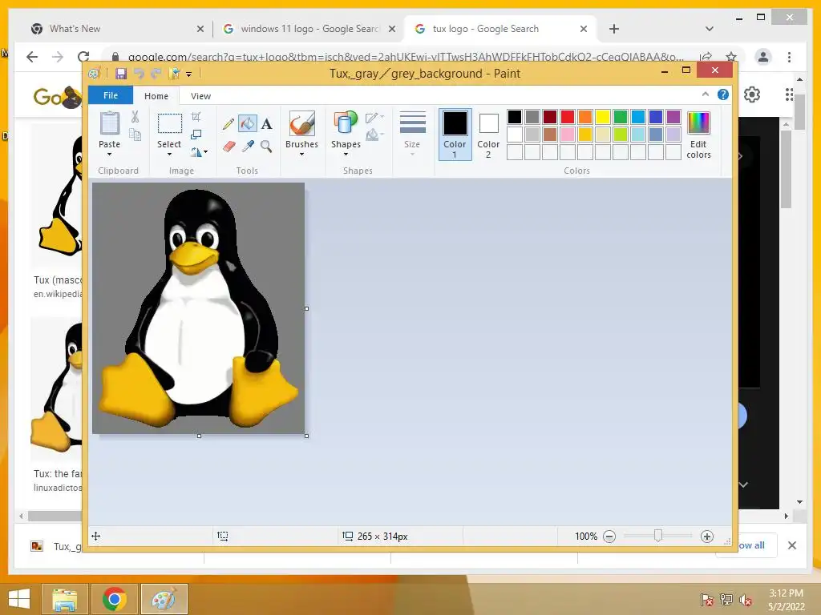This screenshot has width=821, height=615.
Task: Click the Select rectangle icon
Action: click(x=170, y=124)
